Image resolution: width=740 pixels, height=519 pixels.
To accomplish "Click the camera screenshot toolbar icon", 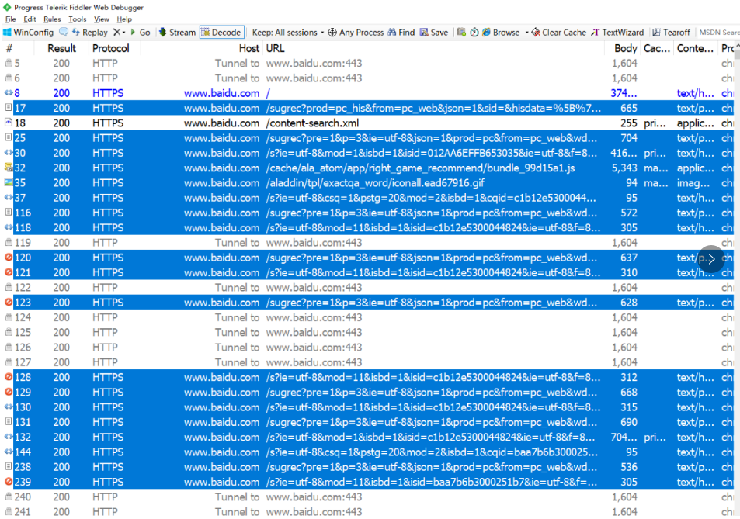I will [461, 32].
